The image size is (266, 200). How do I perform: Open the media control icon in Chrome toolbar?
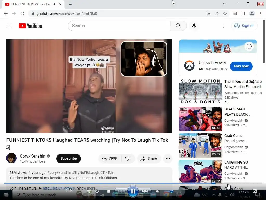(235, 14)
